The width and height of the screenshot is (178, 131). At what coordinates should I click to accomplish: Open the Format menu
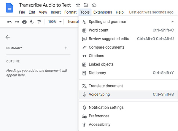click(x=70, y=12)
